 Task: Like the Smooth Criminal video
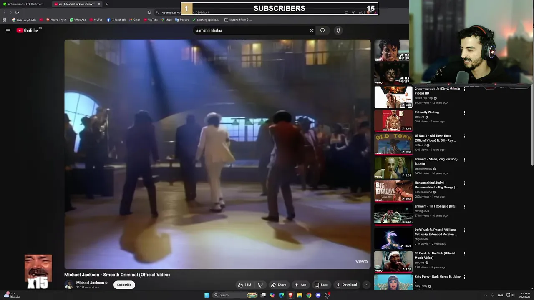tap(244, 285)
